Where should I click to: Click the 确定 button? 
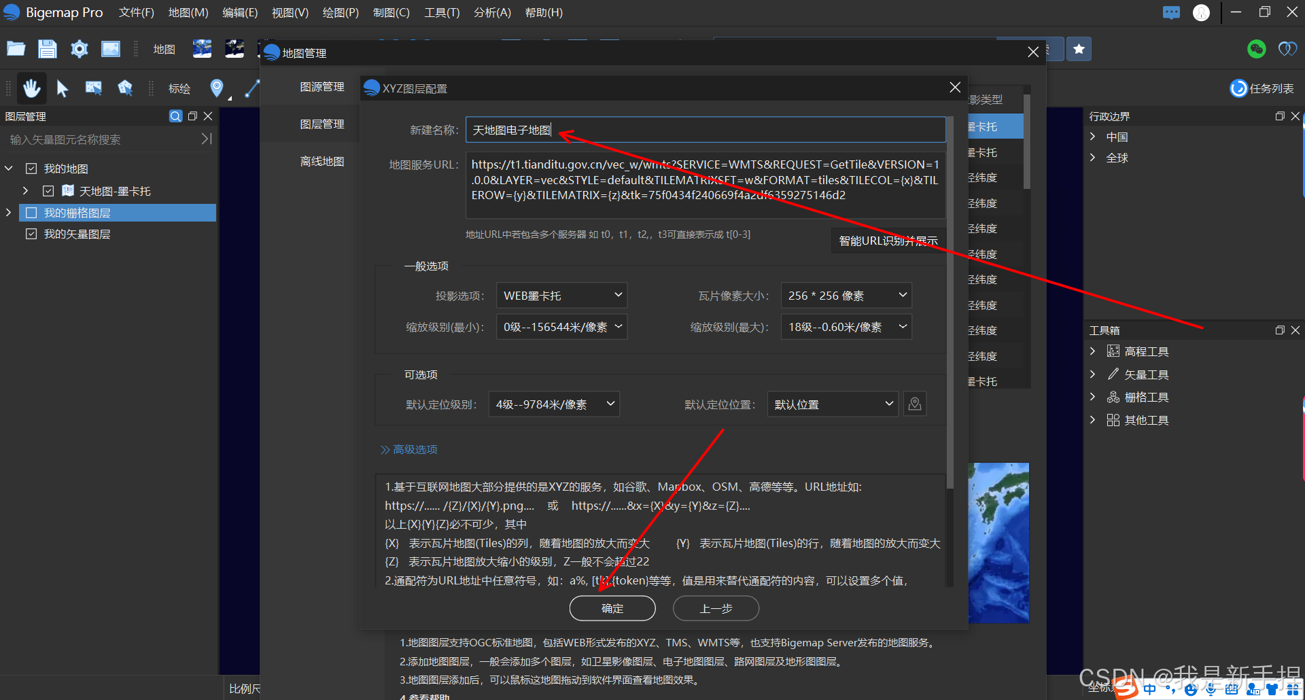click(612, 608)
